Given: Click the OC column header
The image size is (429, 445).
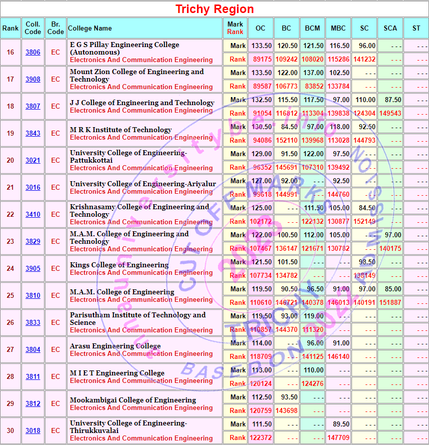Looking at the screenshot, I should click(260, 28).
